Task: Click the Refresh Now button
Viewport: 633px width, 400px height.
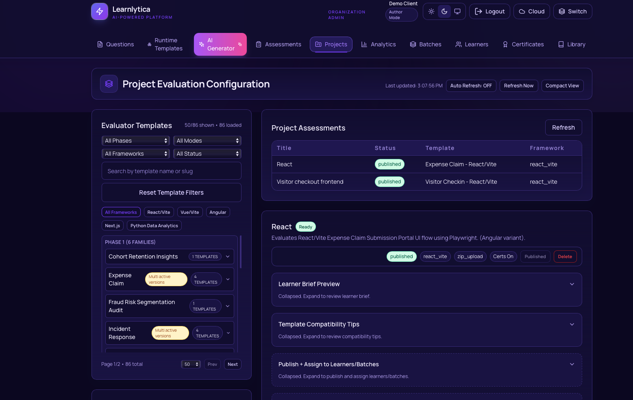Action: coord(519,86)
